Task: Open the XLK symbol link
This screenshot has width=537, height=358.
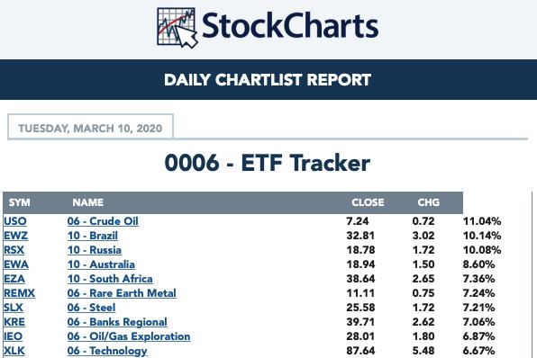Action: coord(14,351)
